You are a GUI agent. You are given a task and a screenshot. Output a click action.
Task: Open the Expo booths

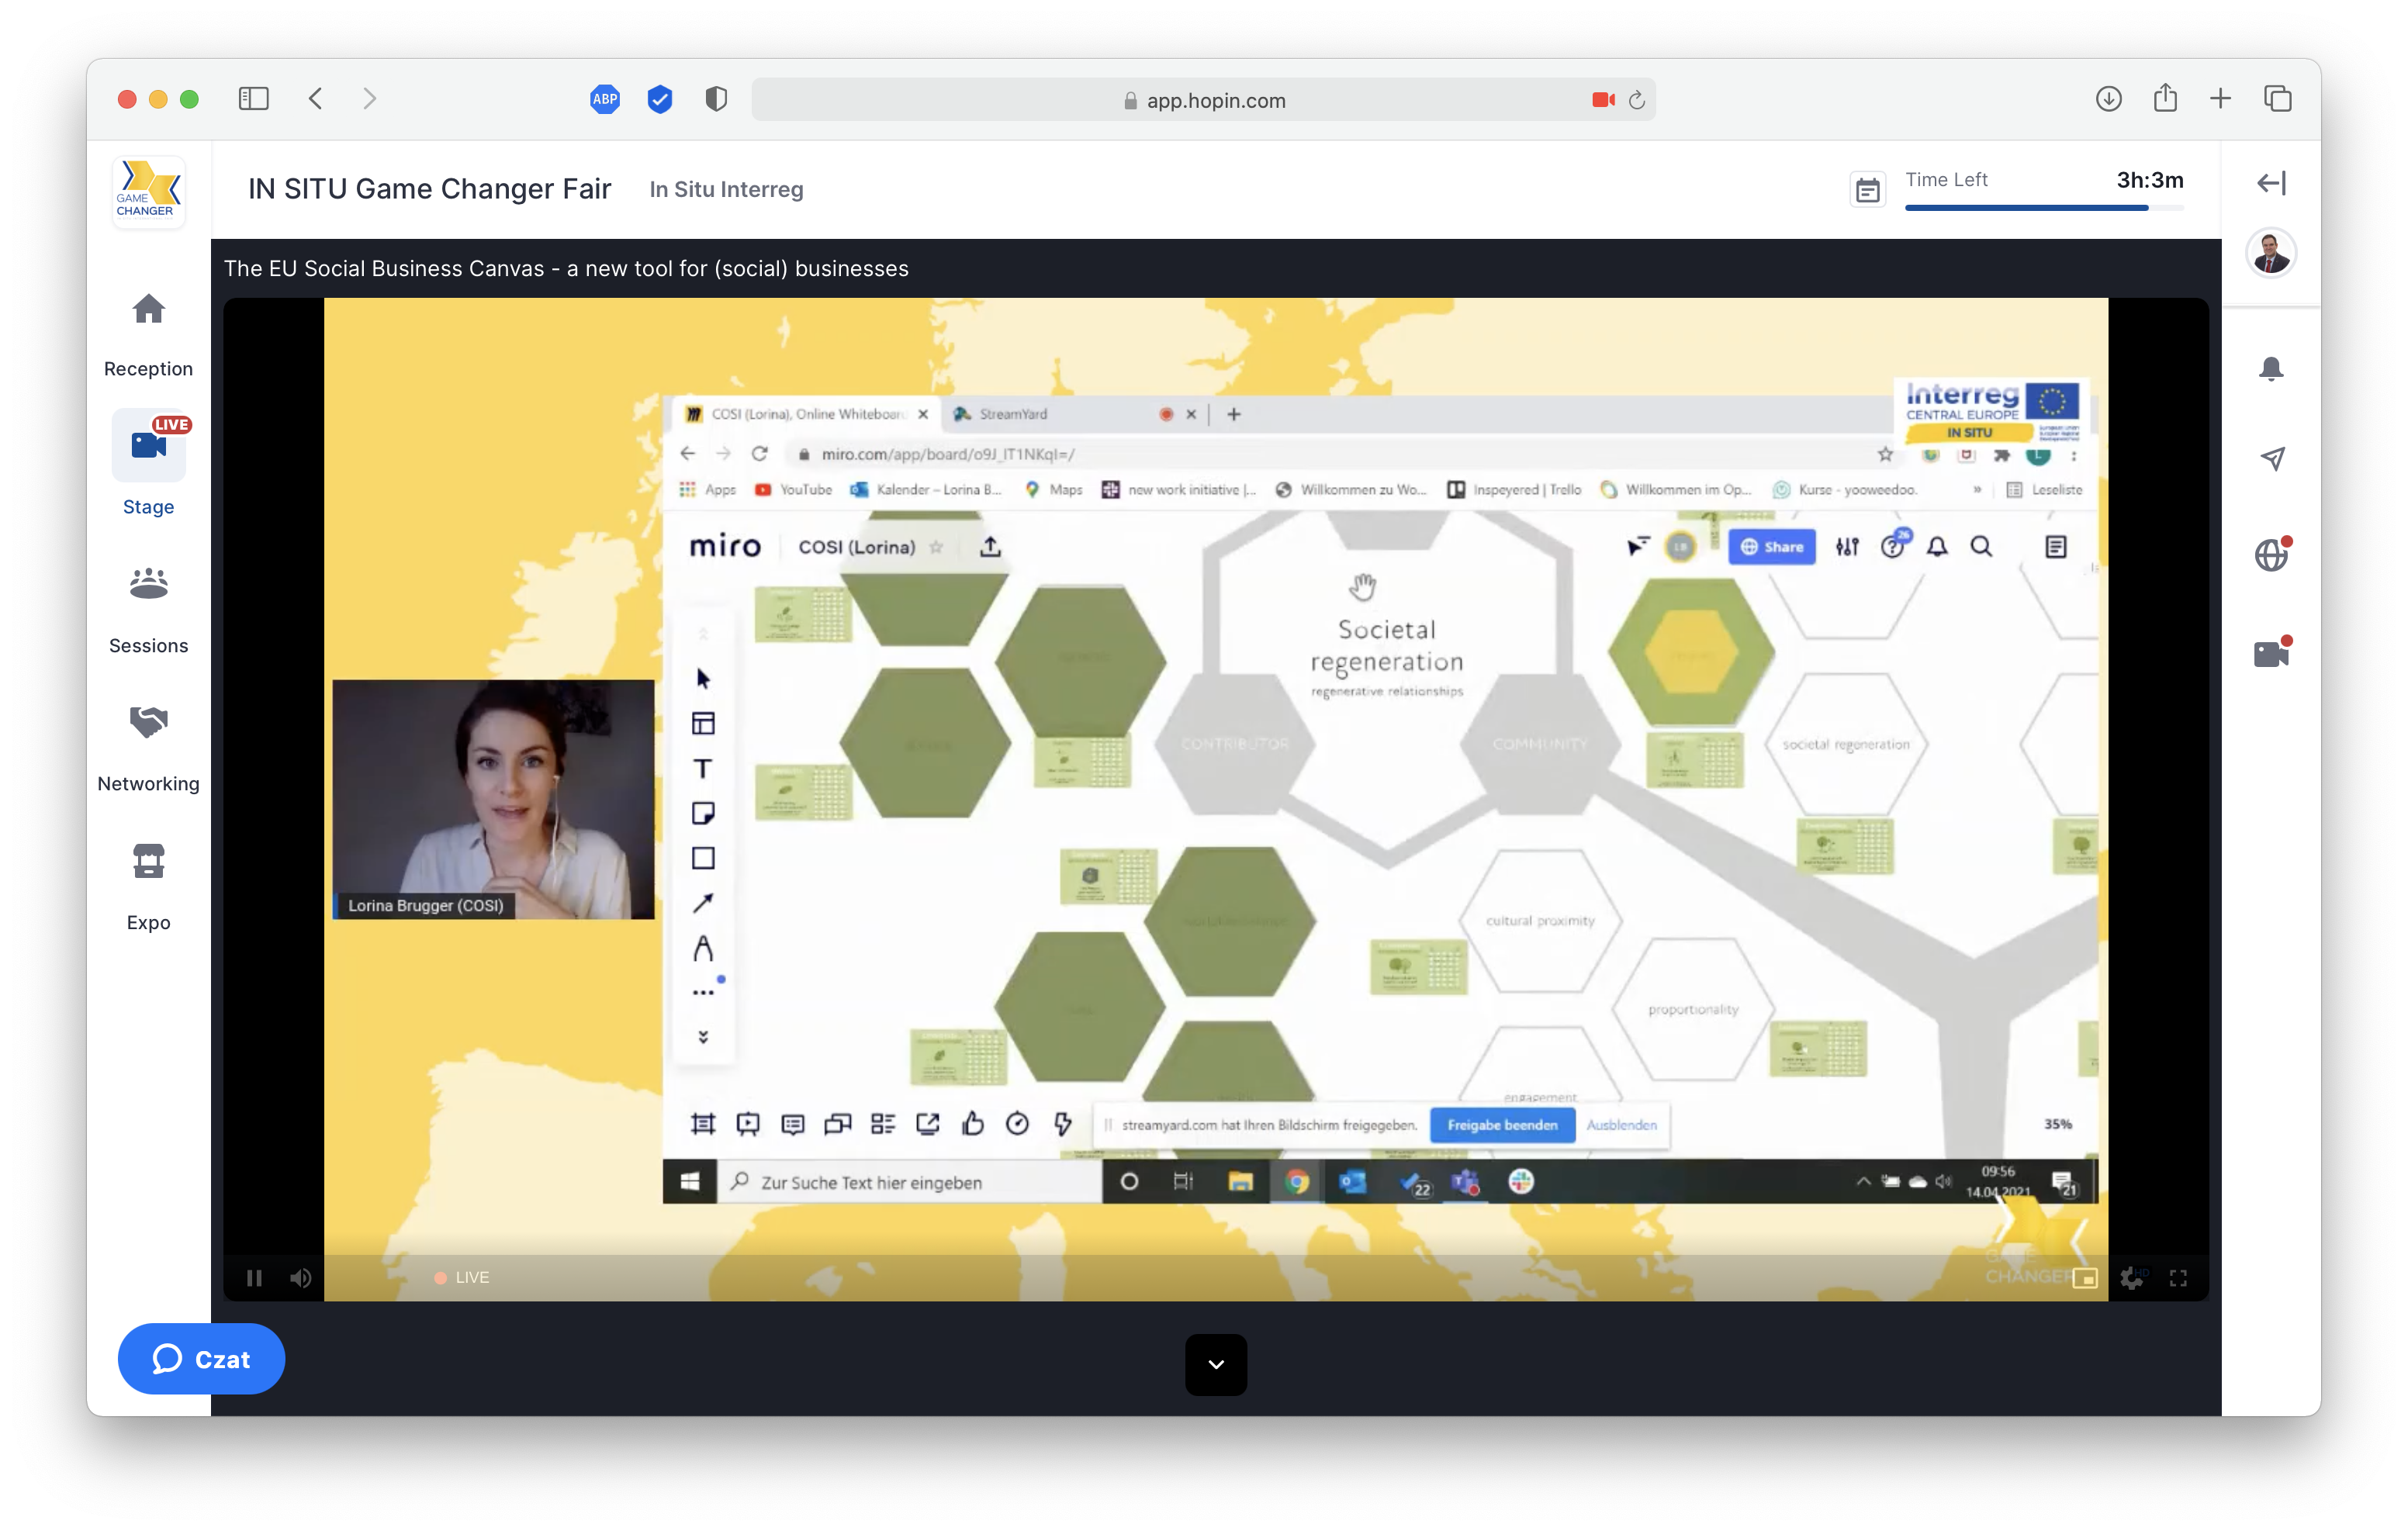click(148, 888)
